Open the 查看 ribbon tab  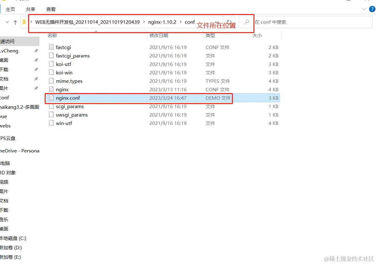point(51,9)
